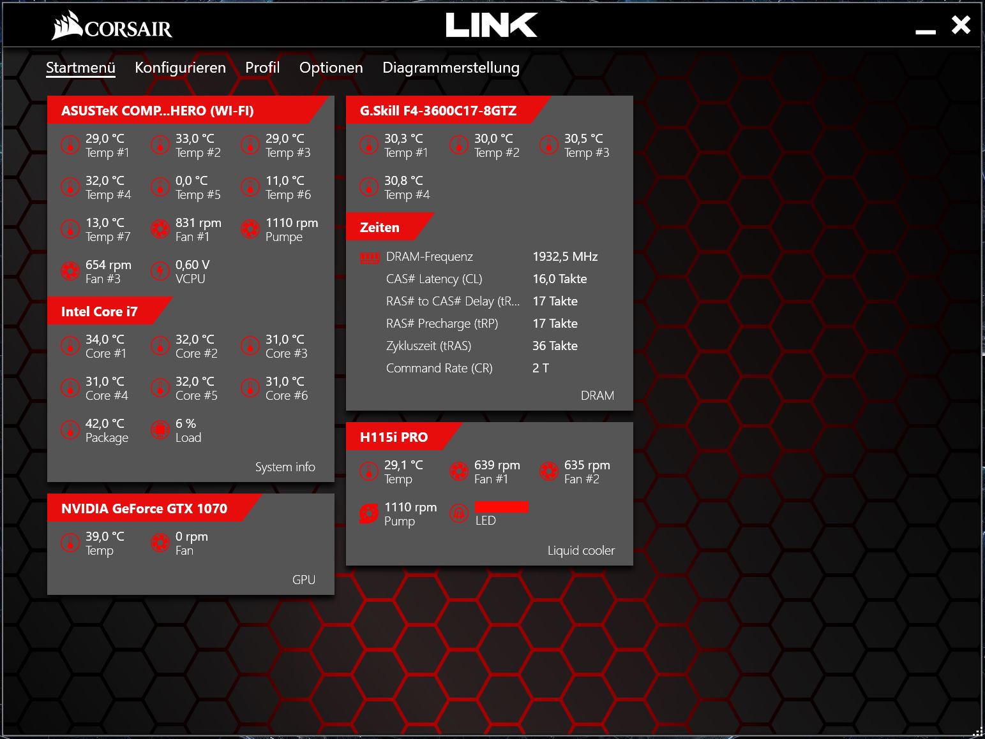
Task: Click motherboard Temp #5 thermometer icon
Action: point(160,187)
